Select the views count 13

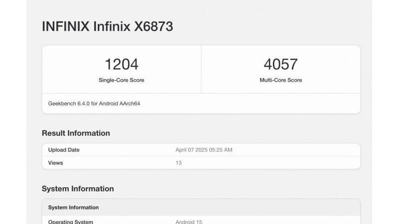pos(179,163)
